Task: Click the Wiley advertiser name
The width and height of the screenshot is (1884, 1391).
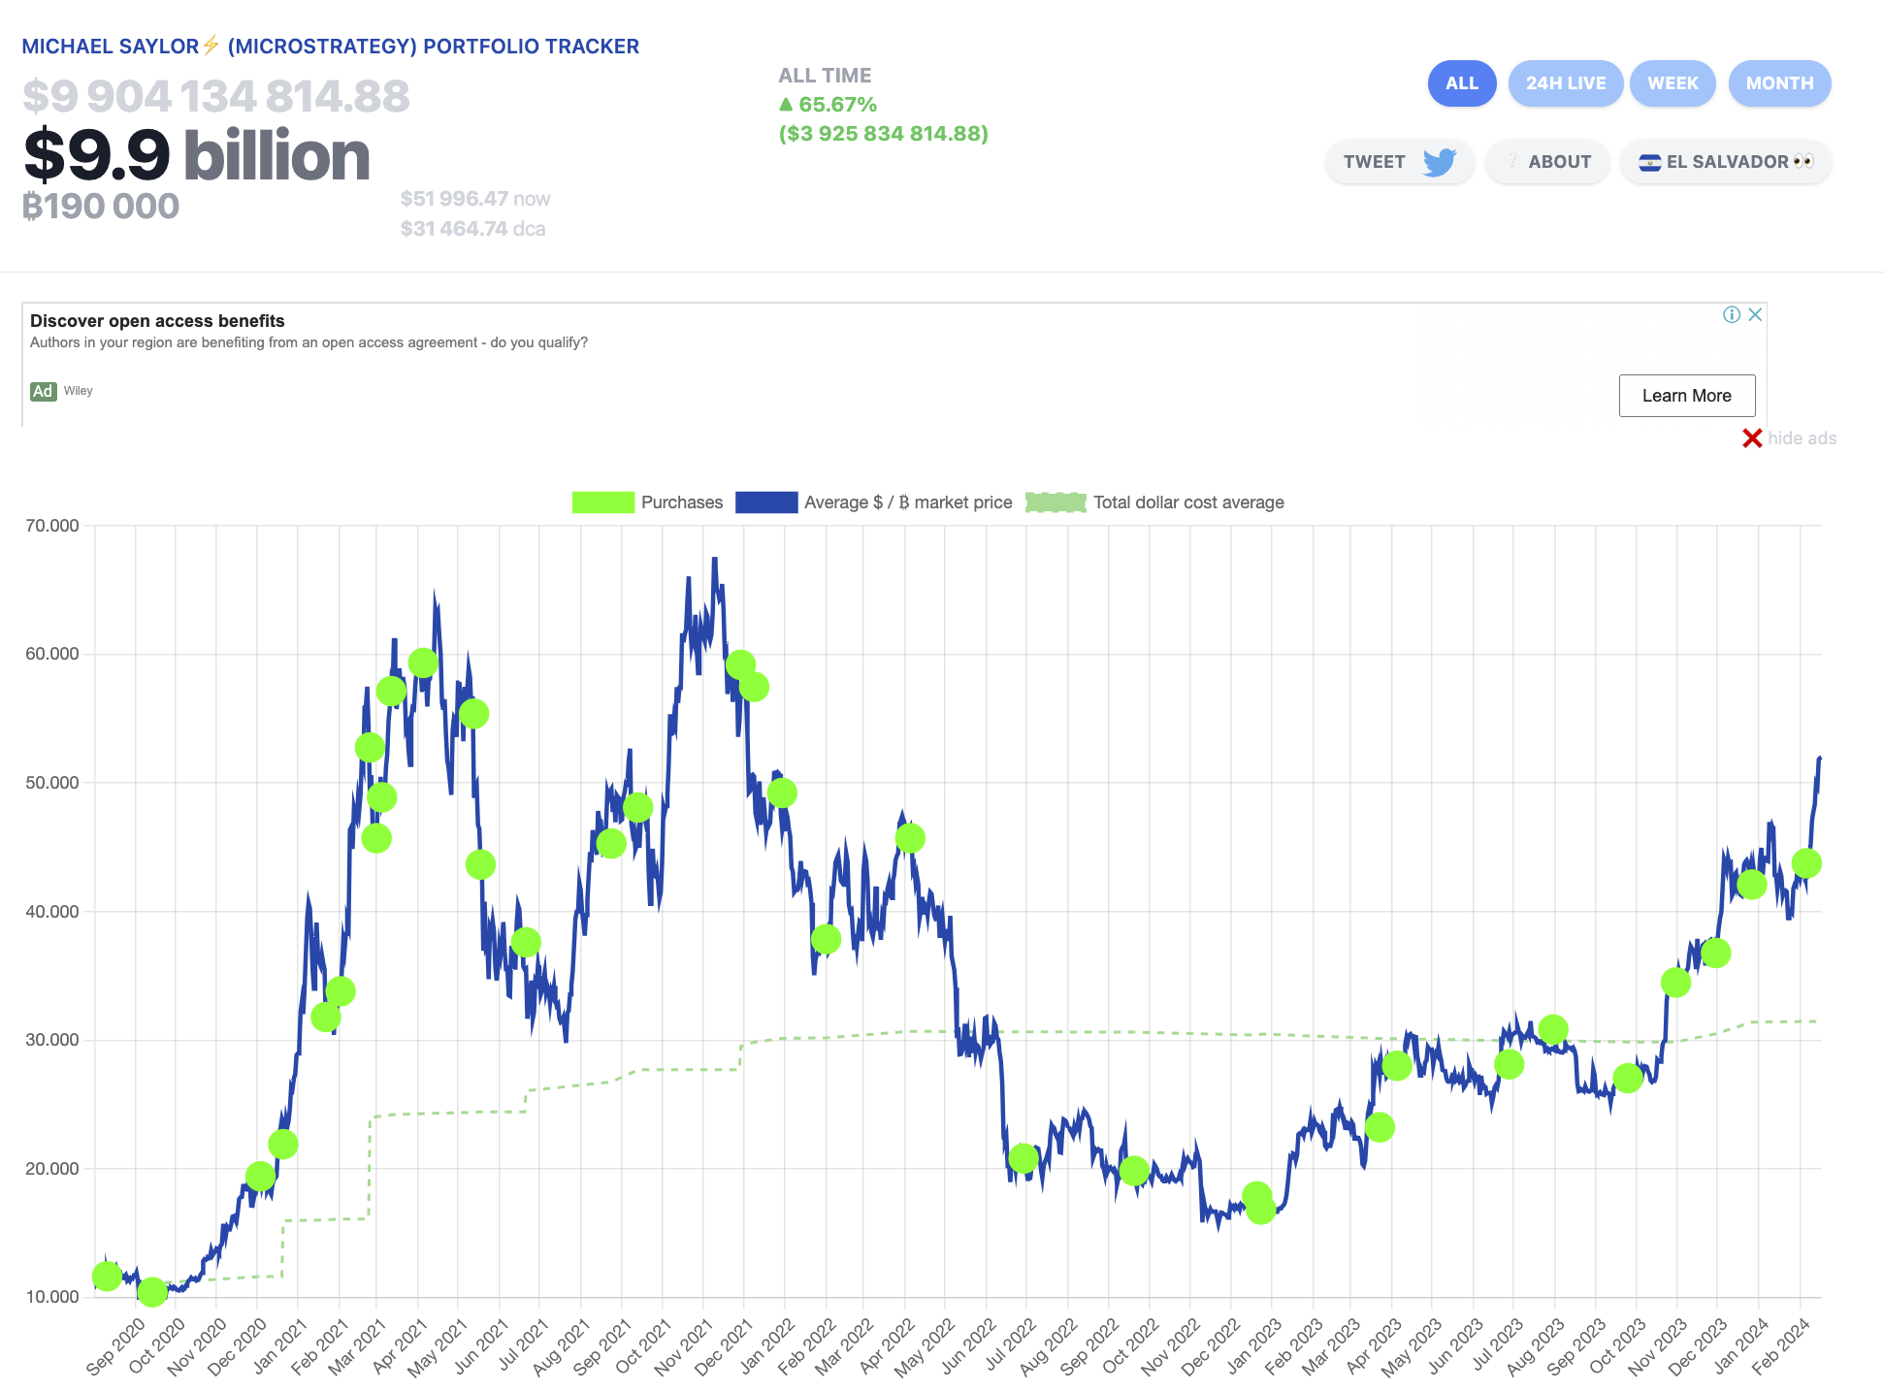Action: (x=79, y=391)
